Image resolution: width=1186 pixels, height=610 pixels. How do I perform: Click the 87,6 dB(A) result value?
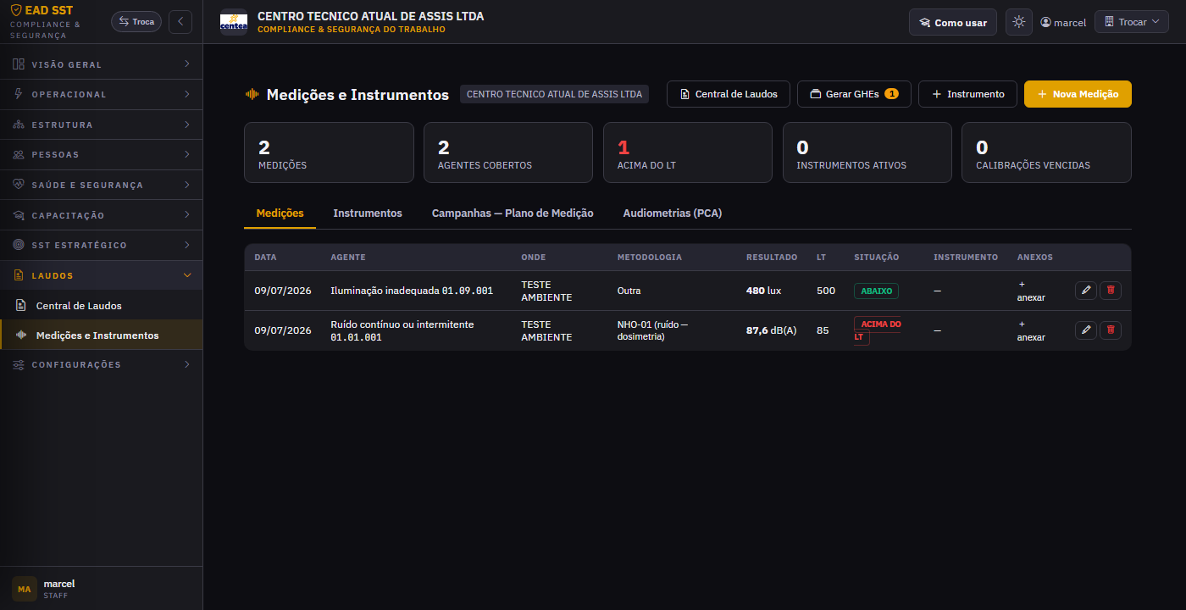(771, 330)
